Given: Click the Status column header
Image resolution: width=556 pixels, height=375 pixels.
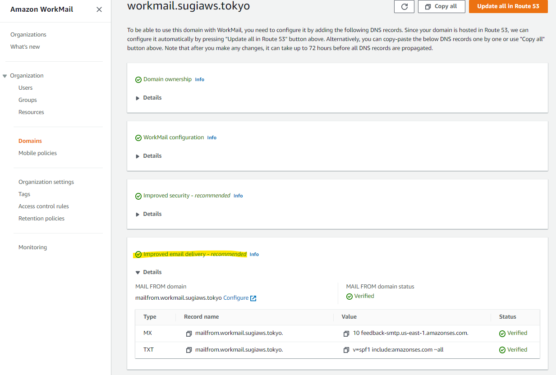Looking at the screenshot, I should [508, 317].
